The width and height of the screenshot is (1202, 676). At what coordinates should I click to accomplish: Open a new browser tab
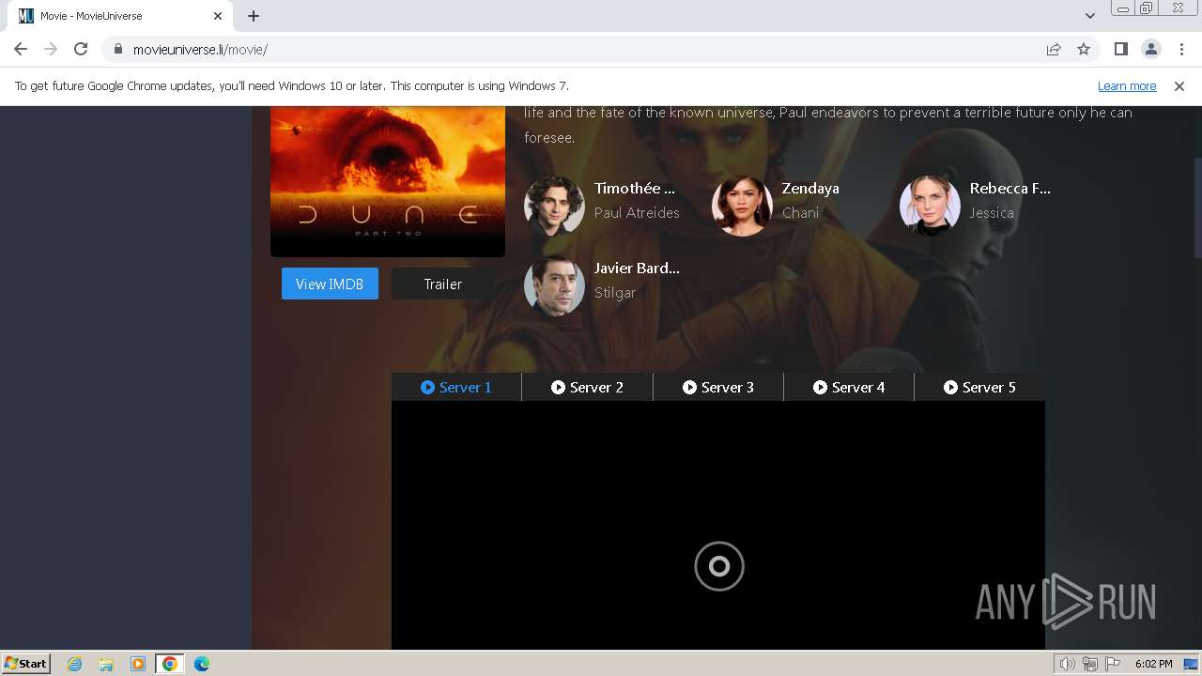(x=254, y=16)
